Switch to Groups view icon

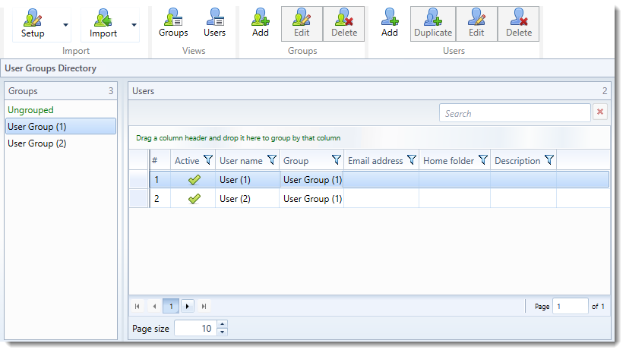(x=173, y=17)
